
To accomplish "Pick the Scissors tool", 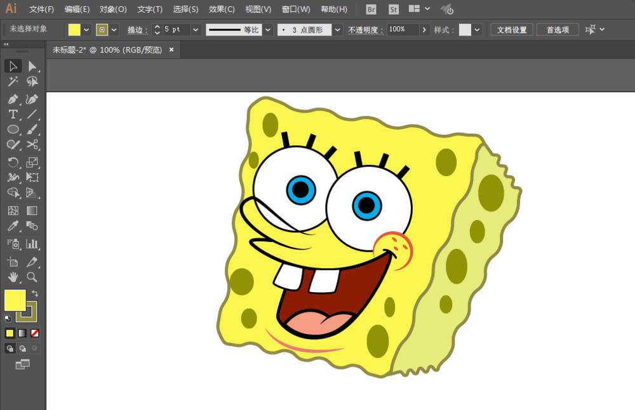I will [32, 145].
